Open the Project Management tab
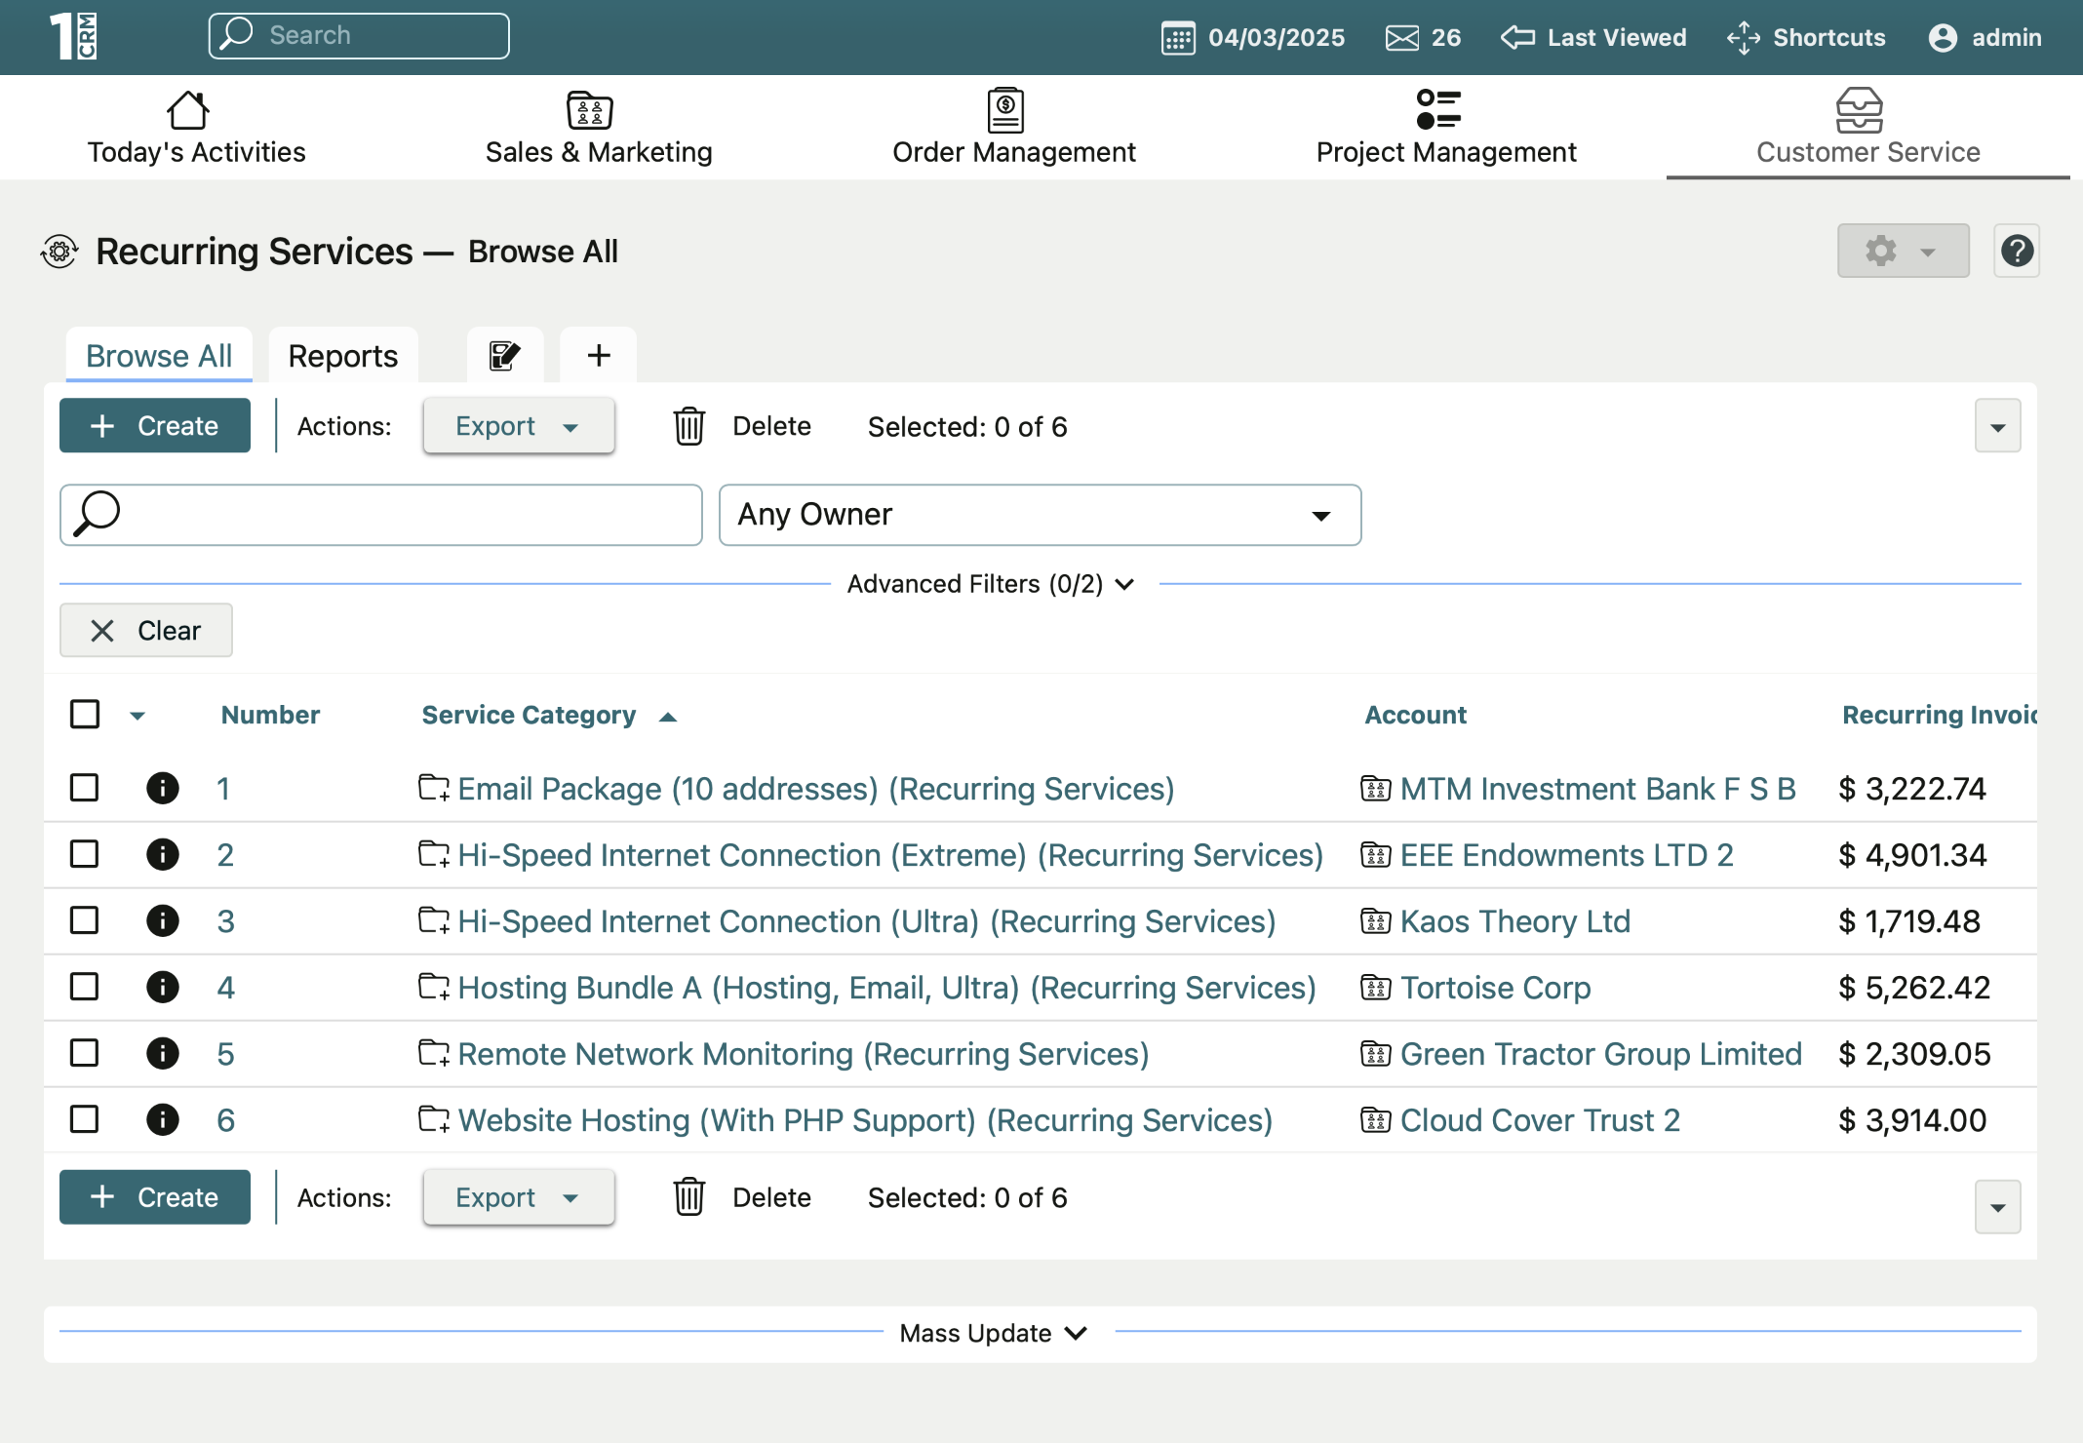This screenshot has height=1443, width=2083. 1446,128
